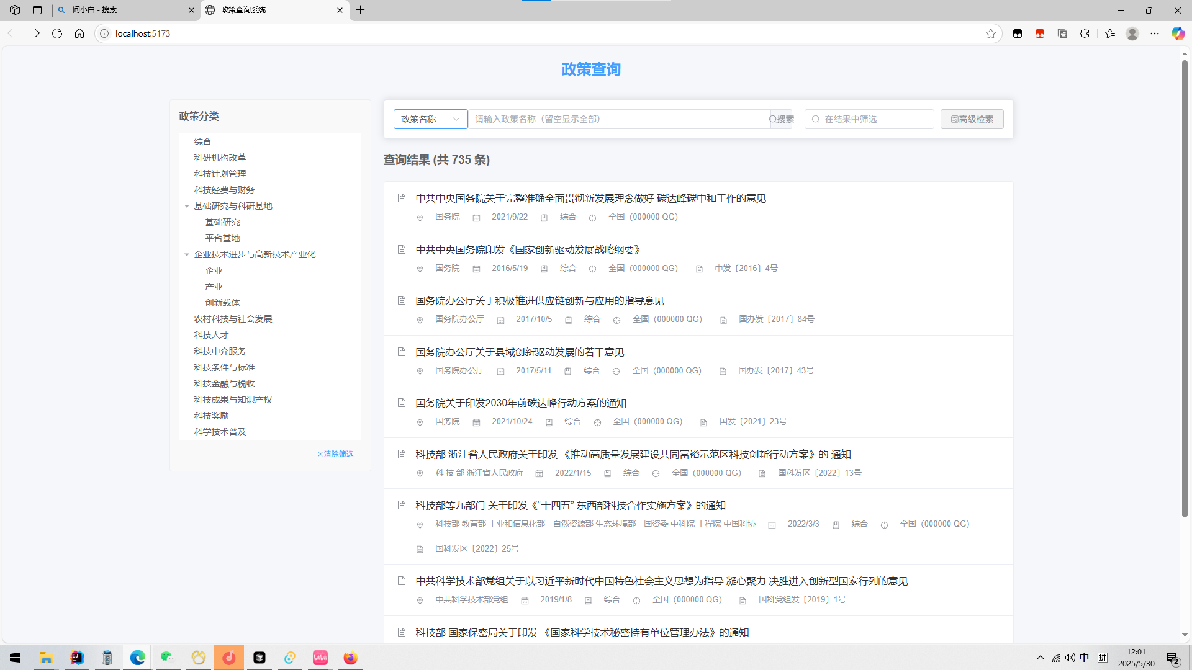
Task: Open browser extensions puzzle icon
Action: pyautogui.click(x=1085, y=33)
